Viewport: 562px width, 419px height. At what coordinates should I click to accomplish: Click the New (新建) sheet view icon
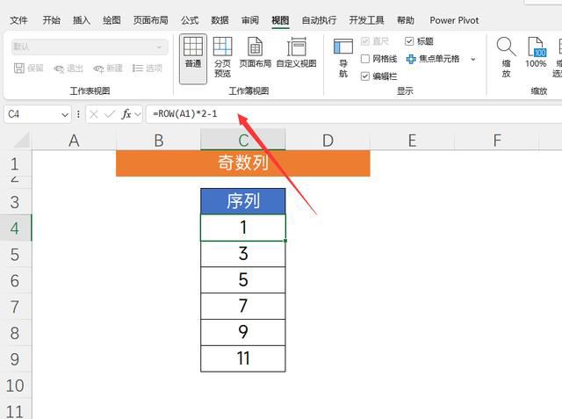98,69
